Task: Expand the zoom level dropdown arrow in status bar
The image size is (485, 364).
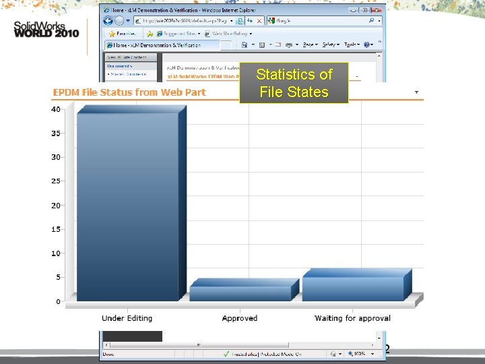Action: [x=373, y=353]
